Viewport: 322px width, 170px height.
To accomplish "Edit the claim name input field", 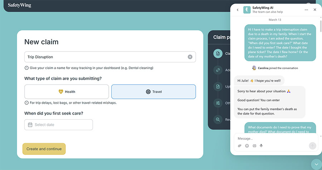I will [x=110, y=57].
